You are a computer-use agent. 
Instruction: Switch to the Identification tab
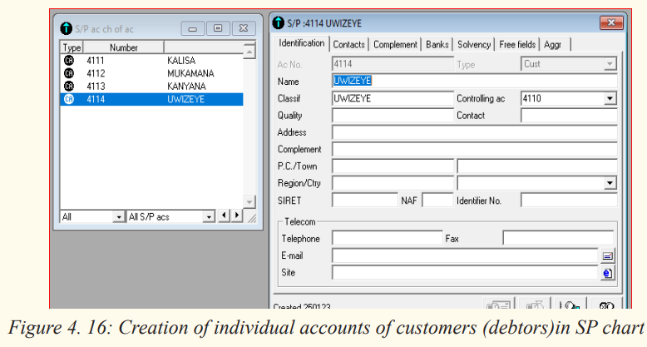pos(301,43)
